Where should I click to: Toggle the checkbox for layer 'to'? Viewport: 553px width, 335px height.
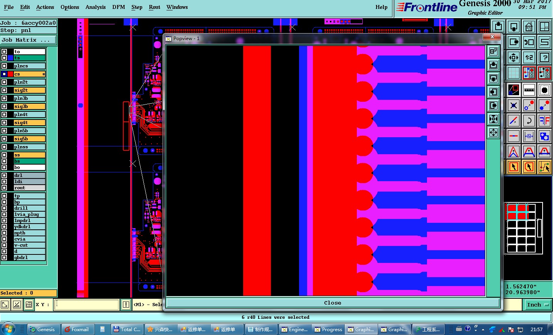pyautogui.click(x=4, y=52)
